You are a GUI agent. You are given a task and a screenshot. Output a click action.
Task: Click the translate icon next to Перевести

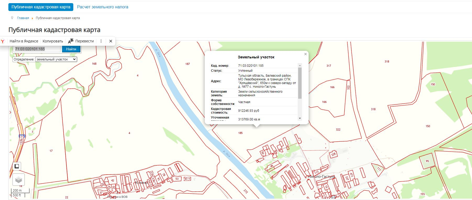pyautogui.click(x=71, y=41)
